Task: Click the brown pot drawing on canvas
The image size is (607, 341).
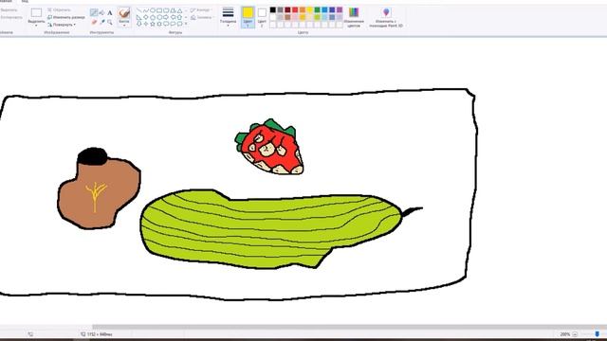Action: coord(99,188)
